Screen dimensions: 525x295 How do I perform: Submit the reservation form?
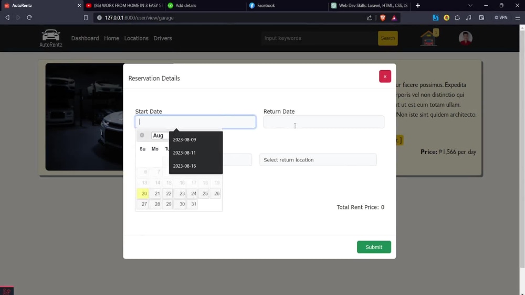click(374, 247)
